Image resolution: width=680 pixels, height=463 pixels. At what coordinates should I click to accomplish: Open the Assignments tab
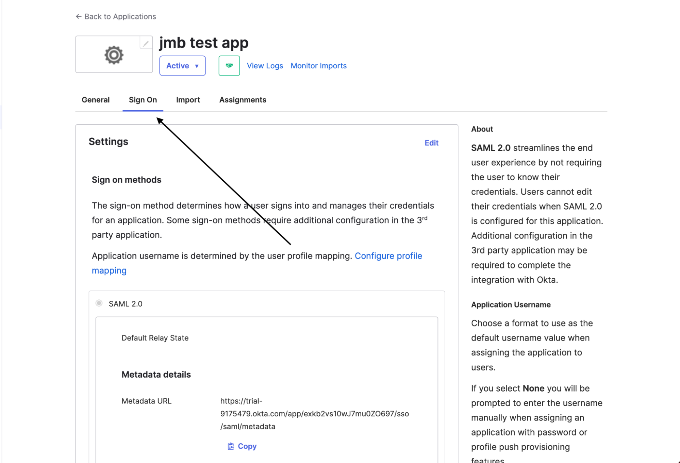click(243, 100)
